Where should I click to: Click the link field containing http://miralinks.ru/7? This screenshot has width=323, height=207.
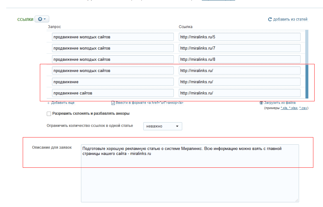240,48
